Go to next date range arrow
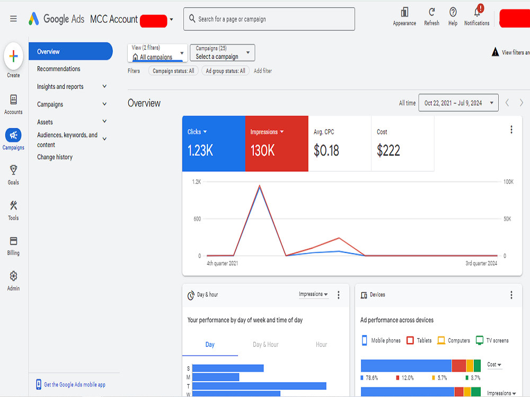Screen dimensions: 530x397 click(521, 103)
